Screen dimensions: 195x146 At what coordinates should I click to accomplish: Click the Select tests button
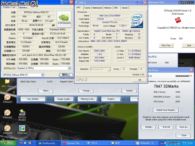[x=46, y=91]
